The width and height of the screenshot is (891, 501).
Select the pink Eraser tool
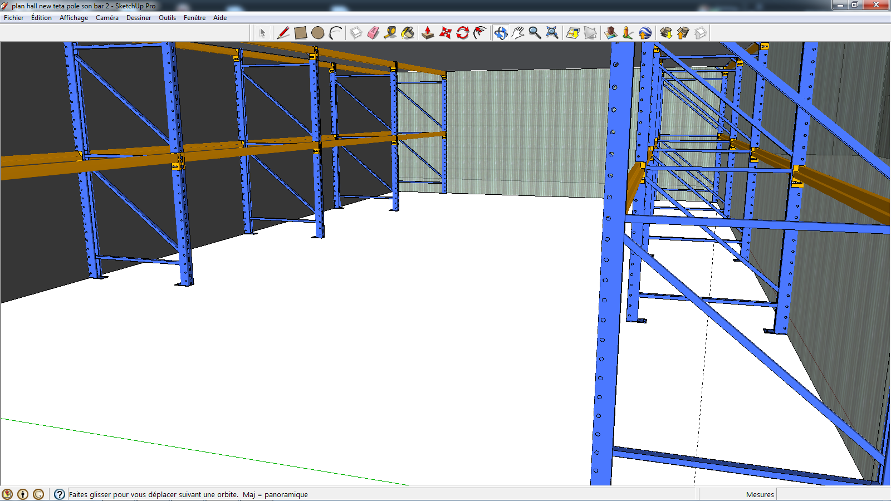coord(373,33)
